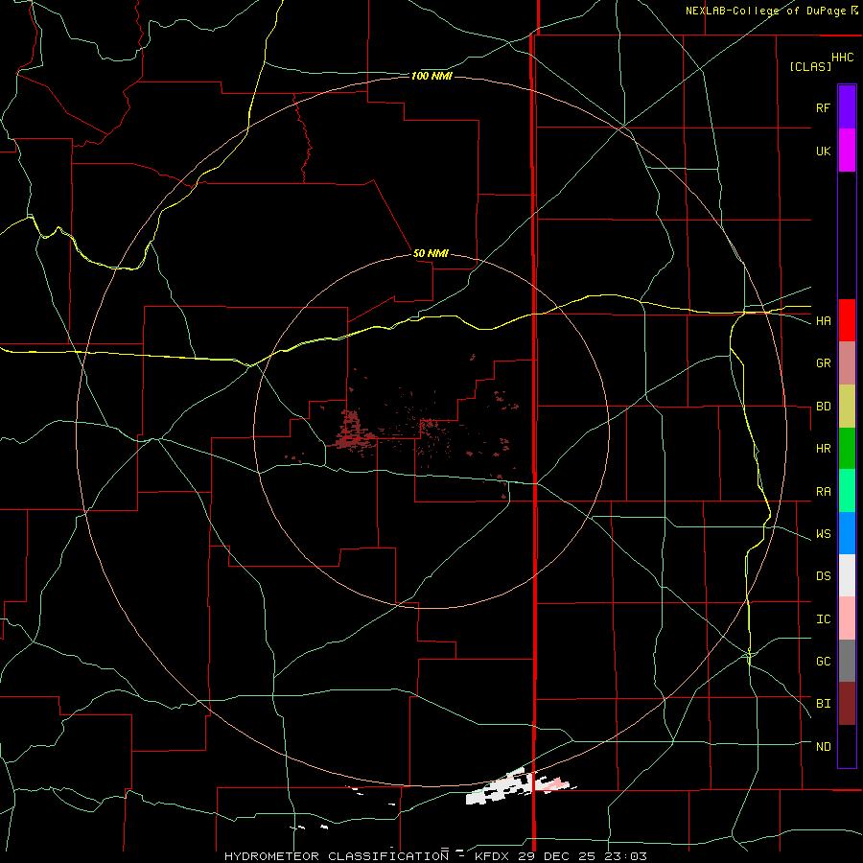
Task: Click the "BD" legend label text
Action: click(x=824, y=407)
